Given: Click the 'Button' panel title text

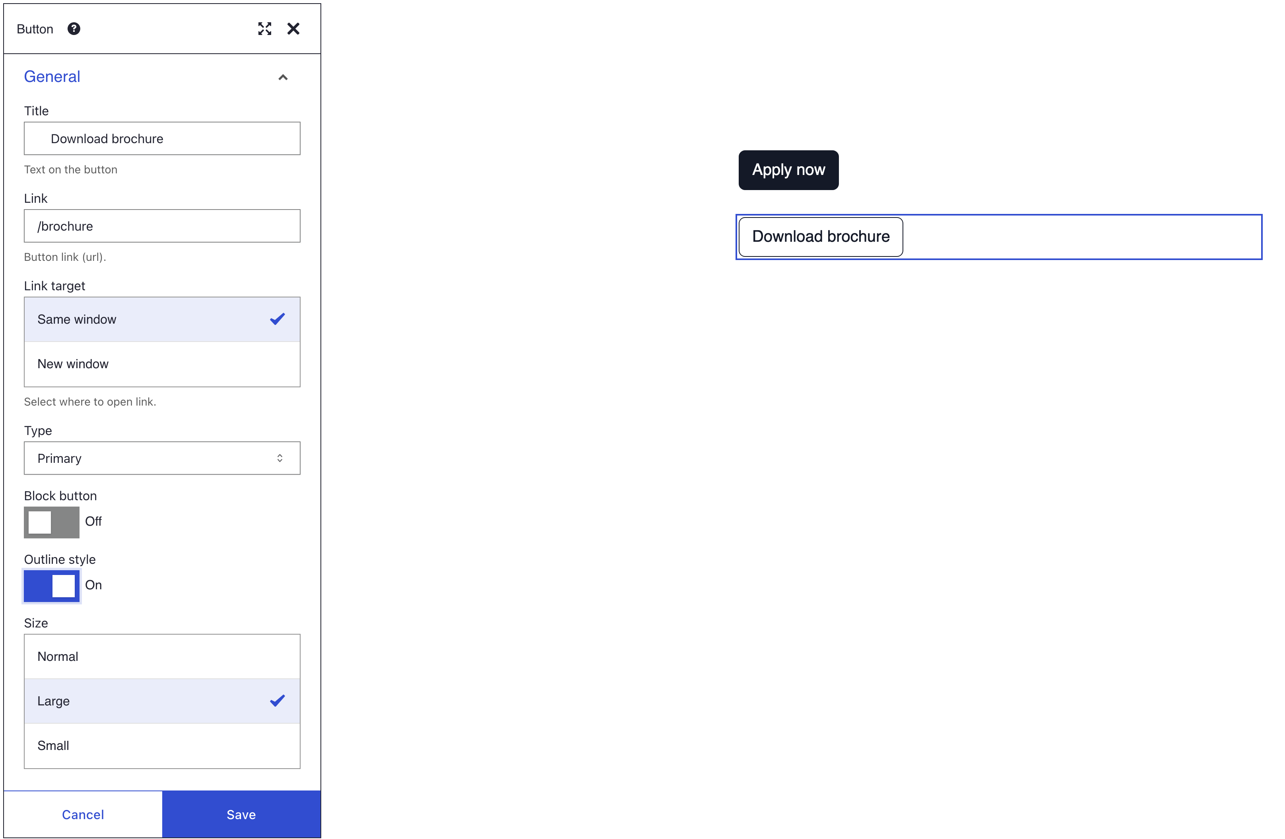Looking at the screenshot, I should (35, 29).
